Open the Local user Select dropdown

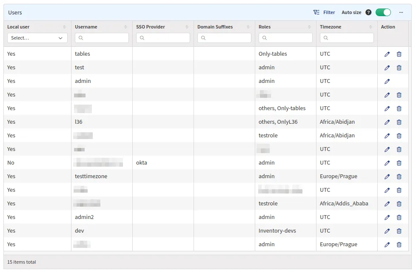coord(37,38)
